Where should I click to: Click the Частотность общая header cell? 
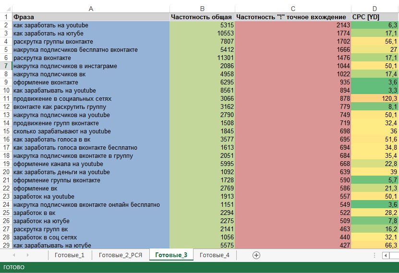tap(202, 17)
